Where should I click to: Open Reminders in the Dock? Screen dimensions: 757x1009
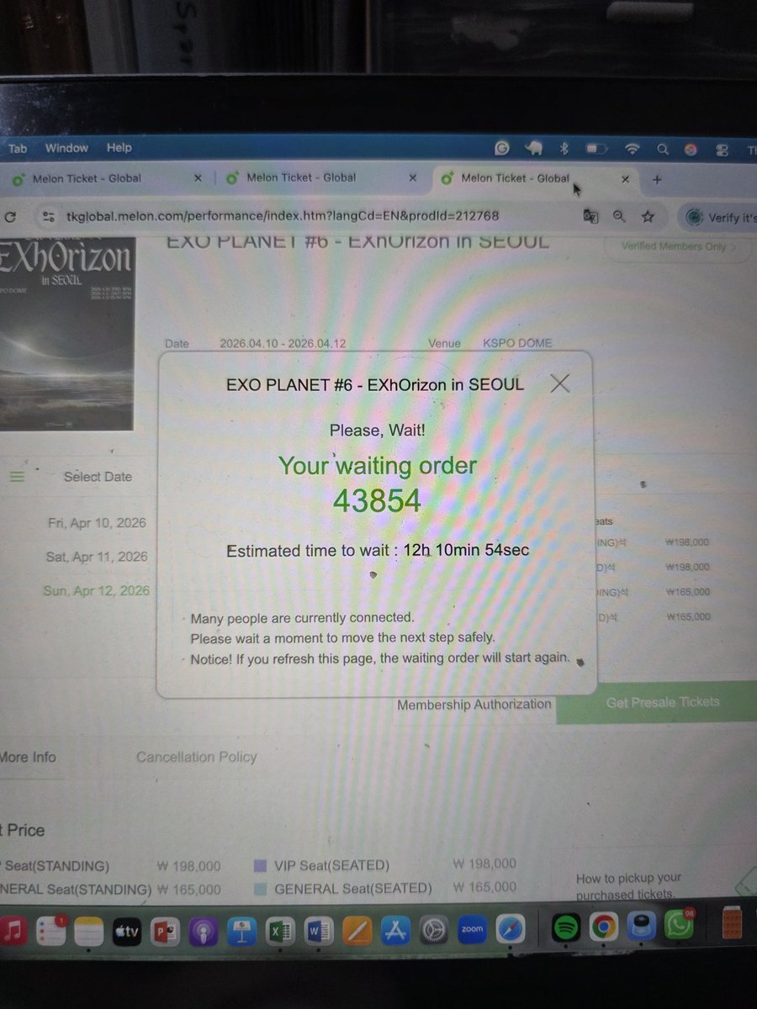click(x=51, y=930)
